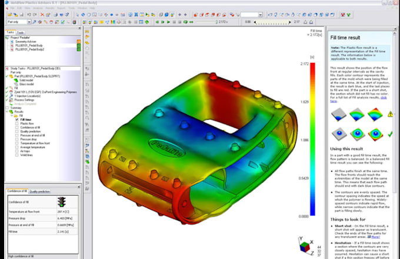The height and width of the screenshot is (259, 400).
Task: Click the yellow folder icon beside Fill results
Action: coord(16,116)
